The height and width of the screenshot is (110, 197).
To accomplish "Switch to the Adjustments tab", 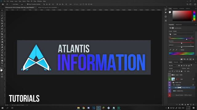I will click(179, 24).
